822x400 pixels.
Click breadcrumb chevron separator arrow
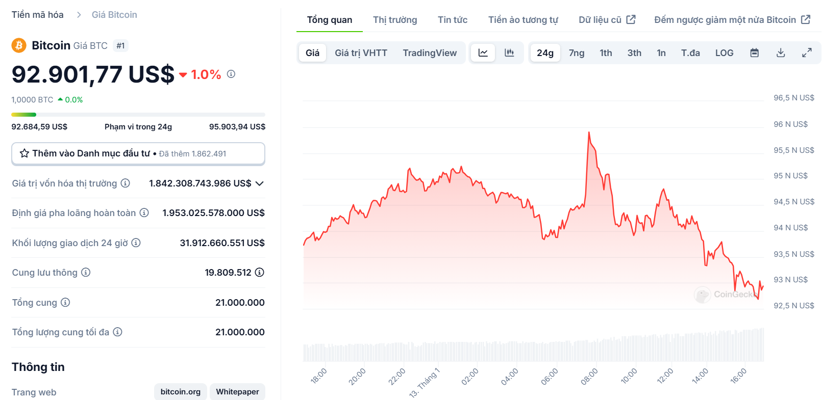click(79, 15)
